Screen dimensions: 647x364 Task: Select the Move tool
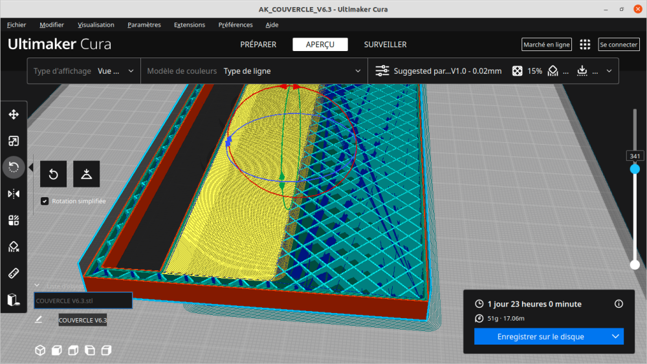[x=14, y=114]
